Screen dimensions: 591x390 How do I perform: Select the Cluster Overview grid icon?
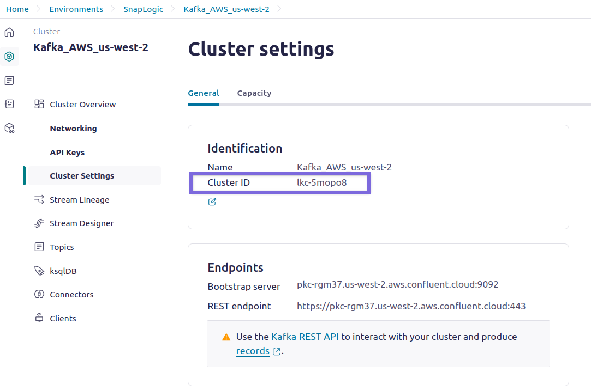click(39, 103)
